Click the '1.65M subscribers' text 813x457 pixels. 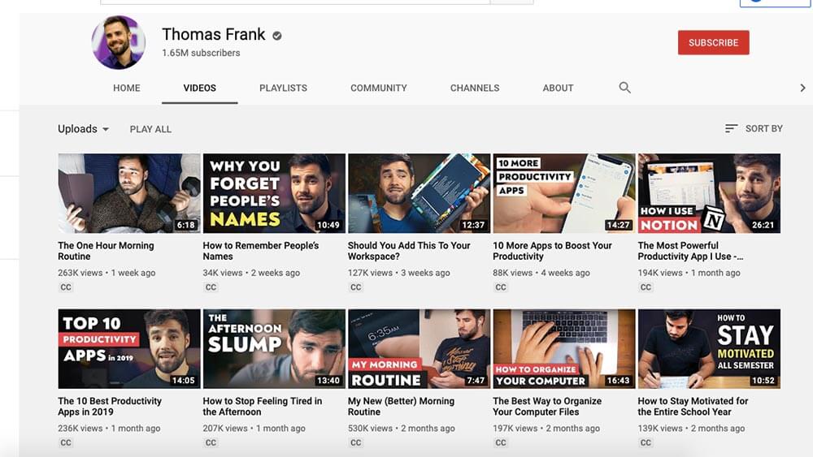tap(201, 53)
